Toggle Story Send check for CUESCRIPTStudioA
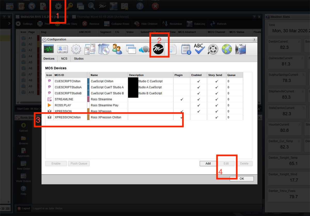 (216, 87)
